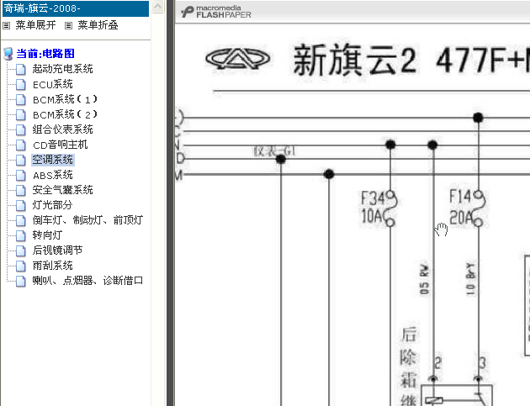Open the 安全气囊系统 diagram
This screenshot has height=406, width=530.
coord(62,190)
